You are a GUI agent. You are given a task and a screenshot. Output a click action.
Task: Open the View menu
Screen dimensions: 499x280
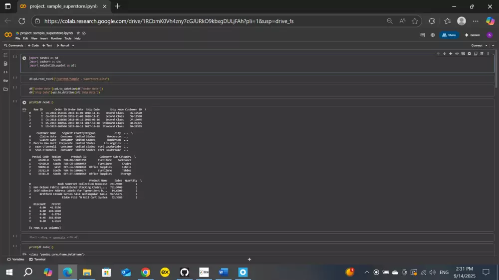[34, 39]
